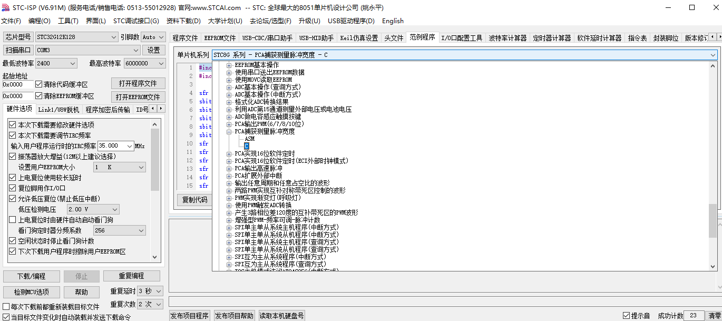Click the 成功计数 23 field
This screenshot has width=722, height=321.
(x=694, y=316)
